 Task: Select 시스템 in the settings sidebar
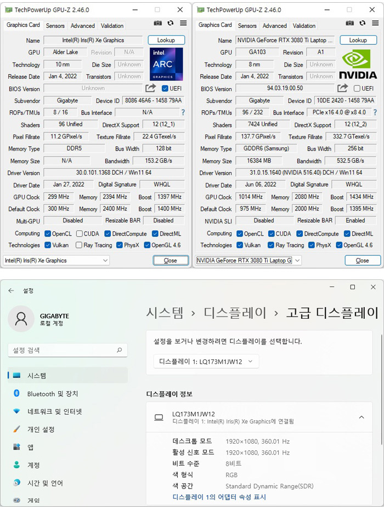tap(67, 375)
